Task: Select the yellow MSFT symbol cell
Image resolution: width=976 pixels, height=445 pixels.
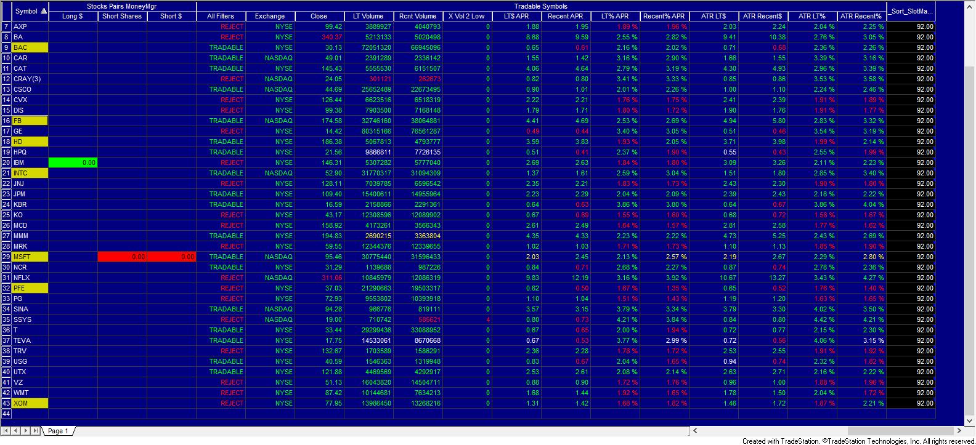Action: (x=30, y=257)
